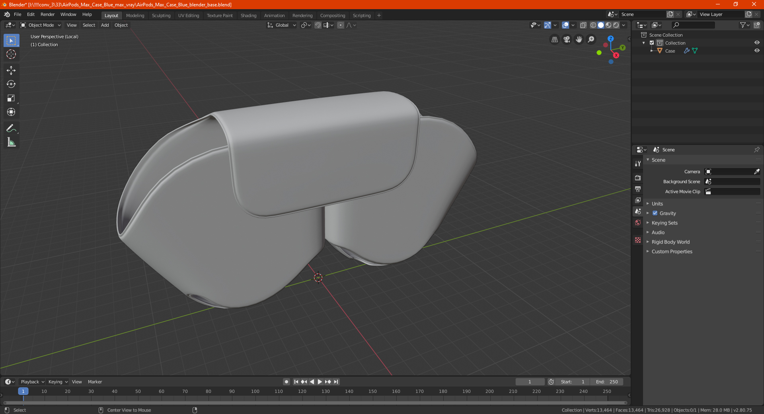The image size is (764, 414).
Task: Choose the Annotate pencil tool
Action: point(11,128)
